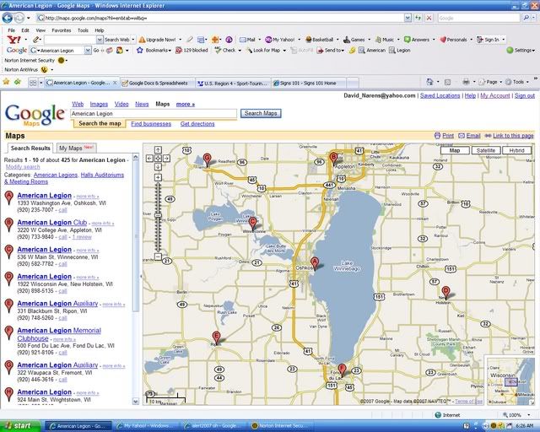Click the Wisconsin overview minimap
The width and height of the screenshot is (540, 432).
click(x=510, y=380)
